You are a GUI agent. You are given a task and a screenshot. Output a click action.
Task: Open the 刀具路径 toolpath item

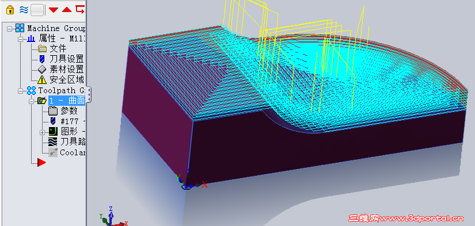[x=73, y=142]
